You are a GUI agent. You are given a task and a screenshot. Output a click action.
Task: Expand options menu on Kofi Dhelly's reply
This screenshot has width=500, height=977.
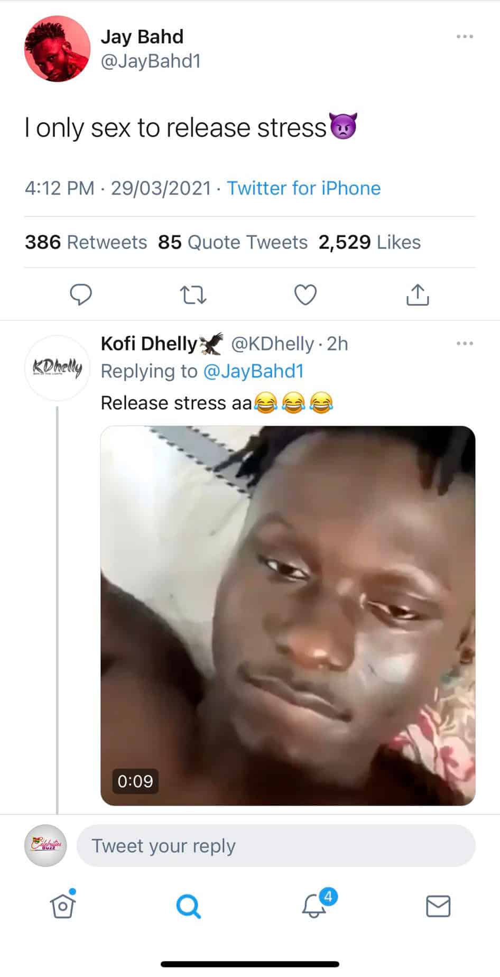(x=465, y=344)
